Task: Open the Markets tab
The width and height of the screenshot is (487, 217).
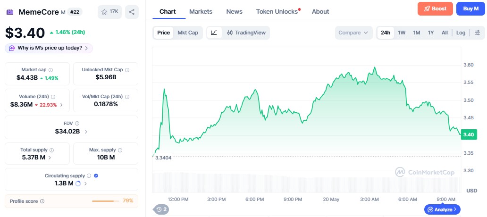Action: pyautogui.click(x=201, y=11)
